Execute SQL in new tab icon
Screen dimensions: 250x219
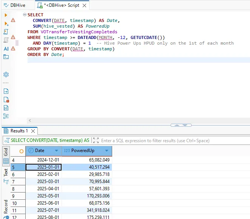click(x=6, y=24)
